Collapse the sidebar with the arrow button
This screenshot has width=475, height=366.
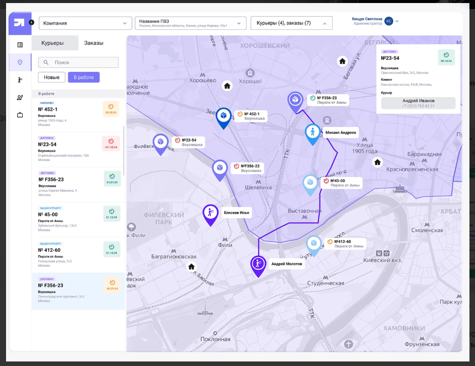point(31,22)
